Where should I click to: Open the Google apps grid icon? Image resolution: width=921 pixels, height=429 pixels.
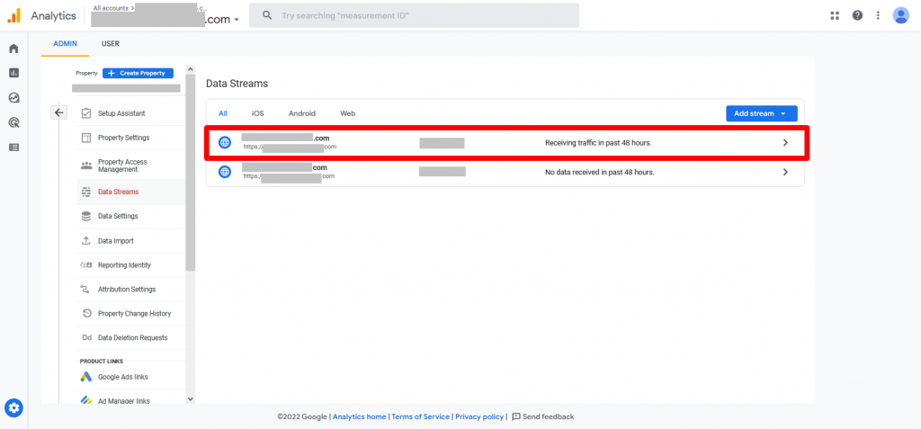(835, 16)
